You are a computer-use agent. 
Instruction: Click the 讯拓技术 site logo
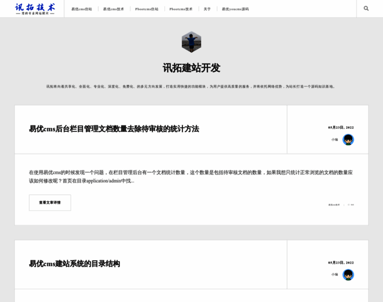click(35, 9)
